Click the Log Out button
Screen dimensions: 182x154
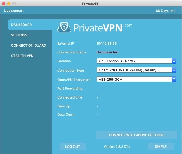pyautogui.click(x=73, y=146)
